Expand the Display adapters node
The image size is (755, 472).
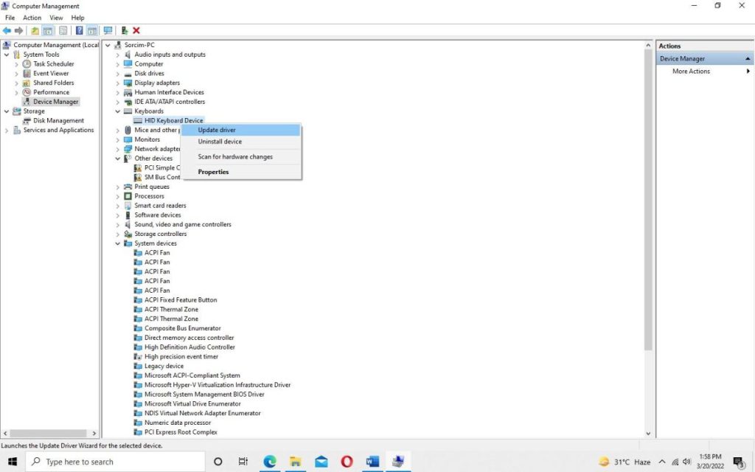[x=117, y=83]
